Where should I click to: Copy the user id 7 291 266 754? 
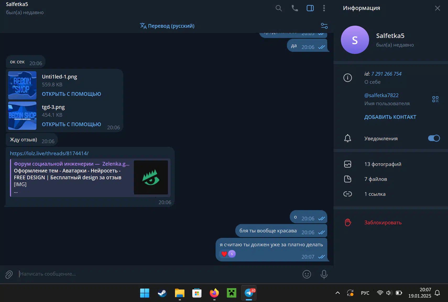pos(386,74)
